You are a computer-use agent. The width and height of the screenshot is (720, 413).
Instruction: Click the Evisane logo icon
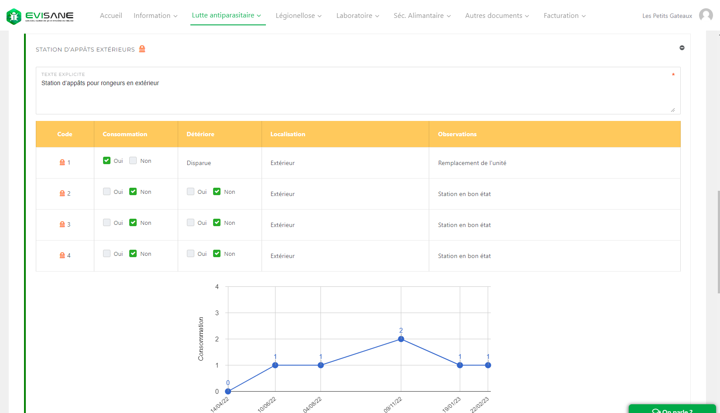[x=14, y=17]
